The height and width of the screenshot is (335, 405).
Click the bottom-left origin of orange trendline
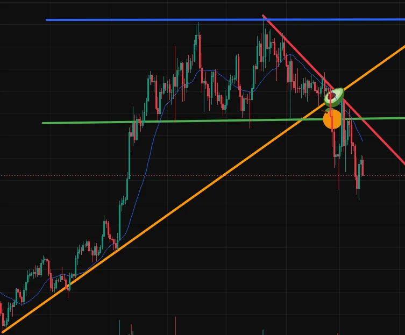click(3, 332)
